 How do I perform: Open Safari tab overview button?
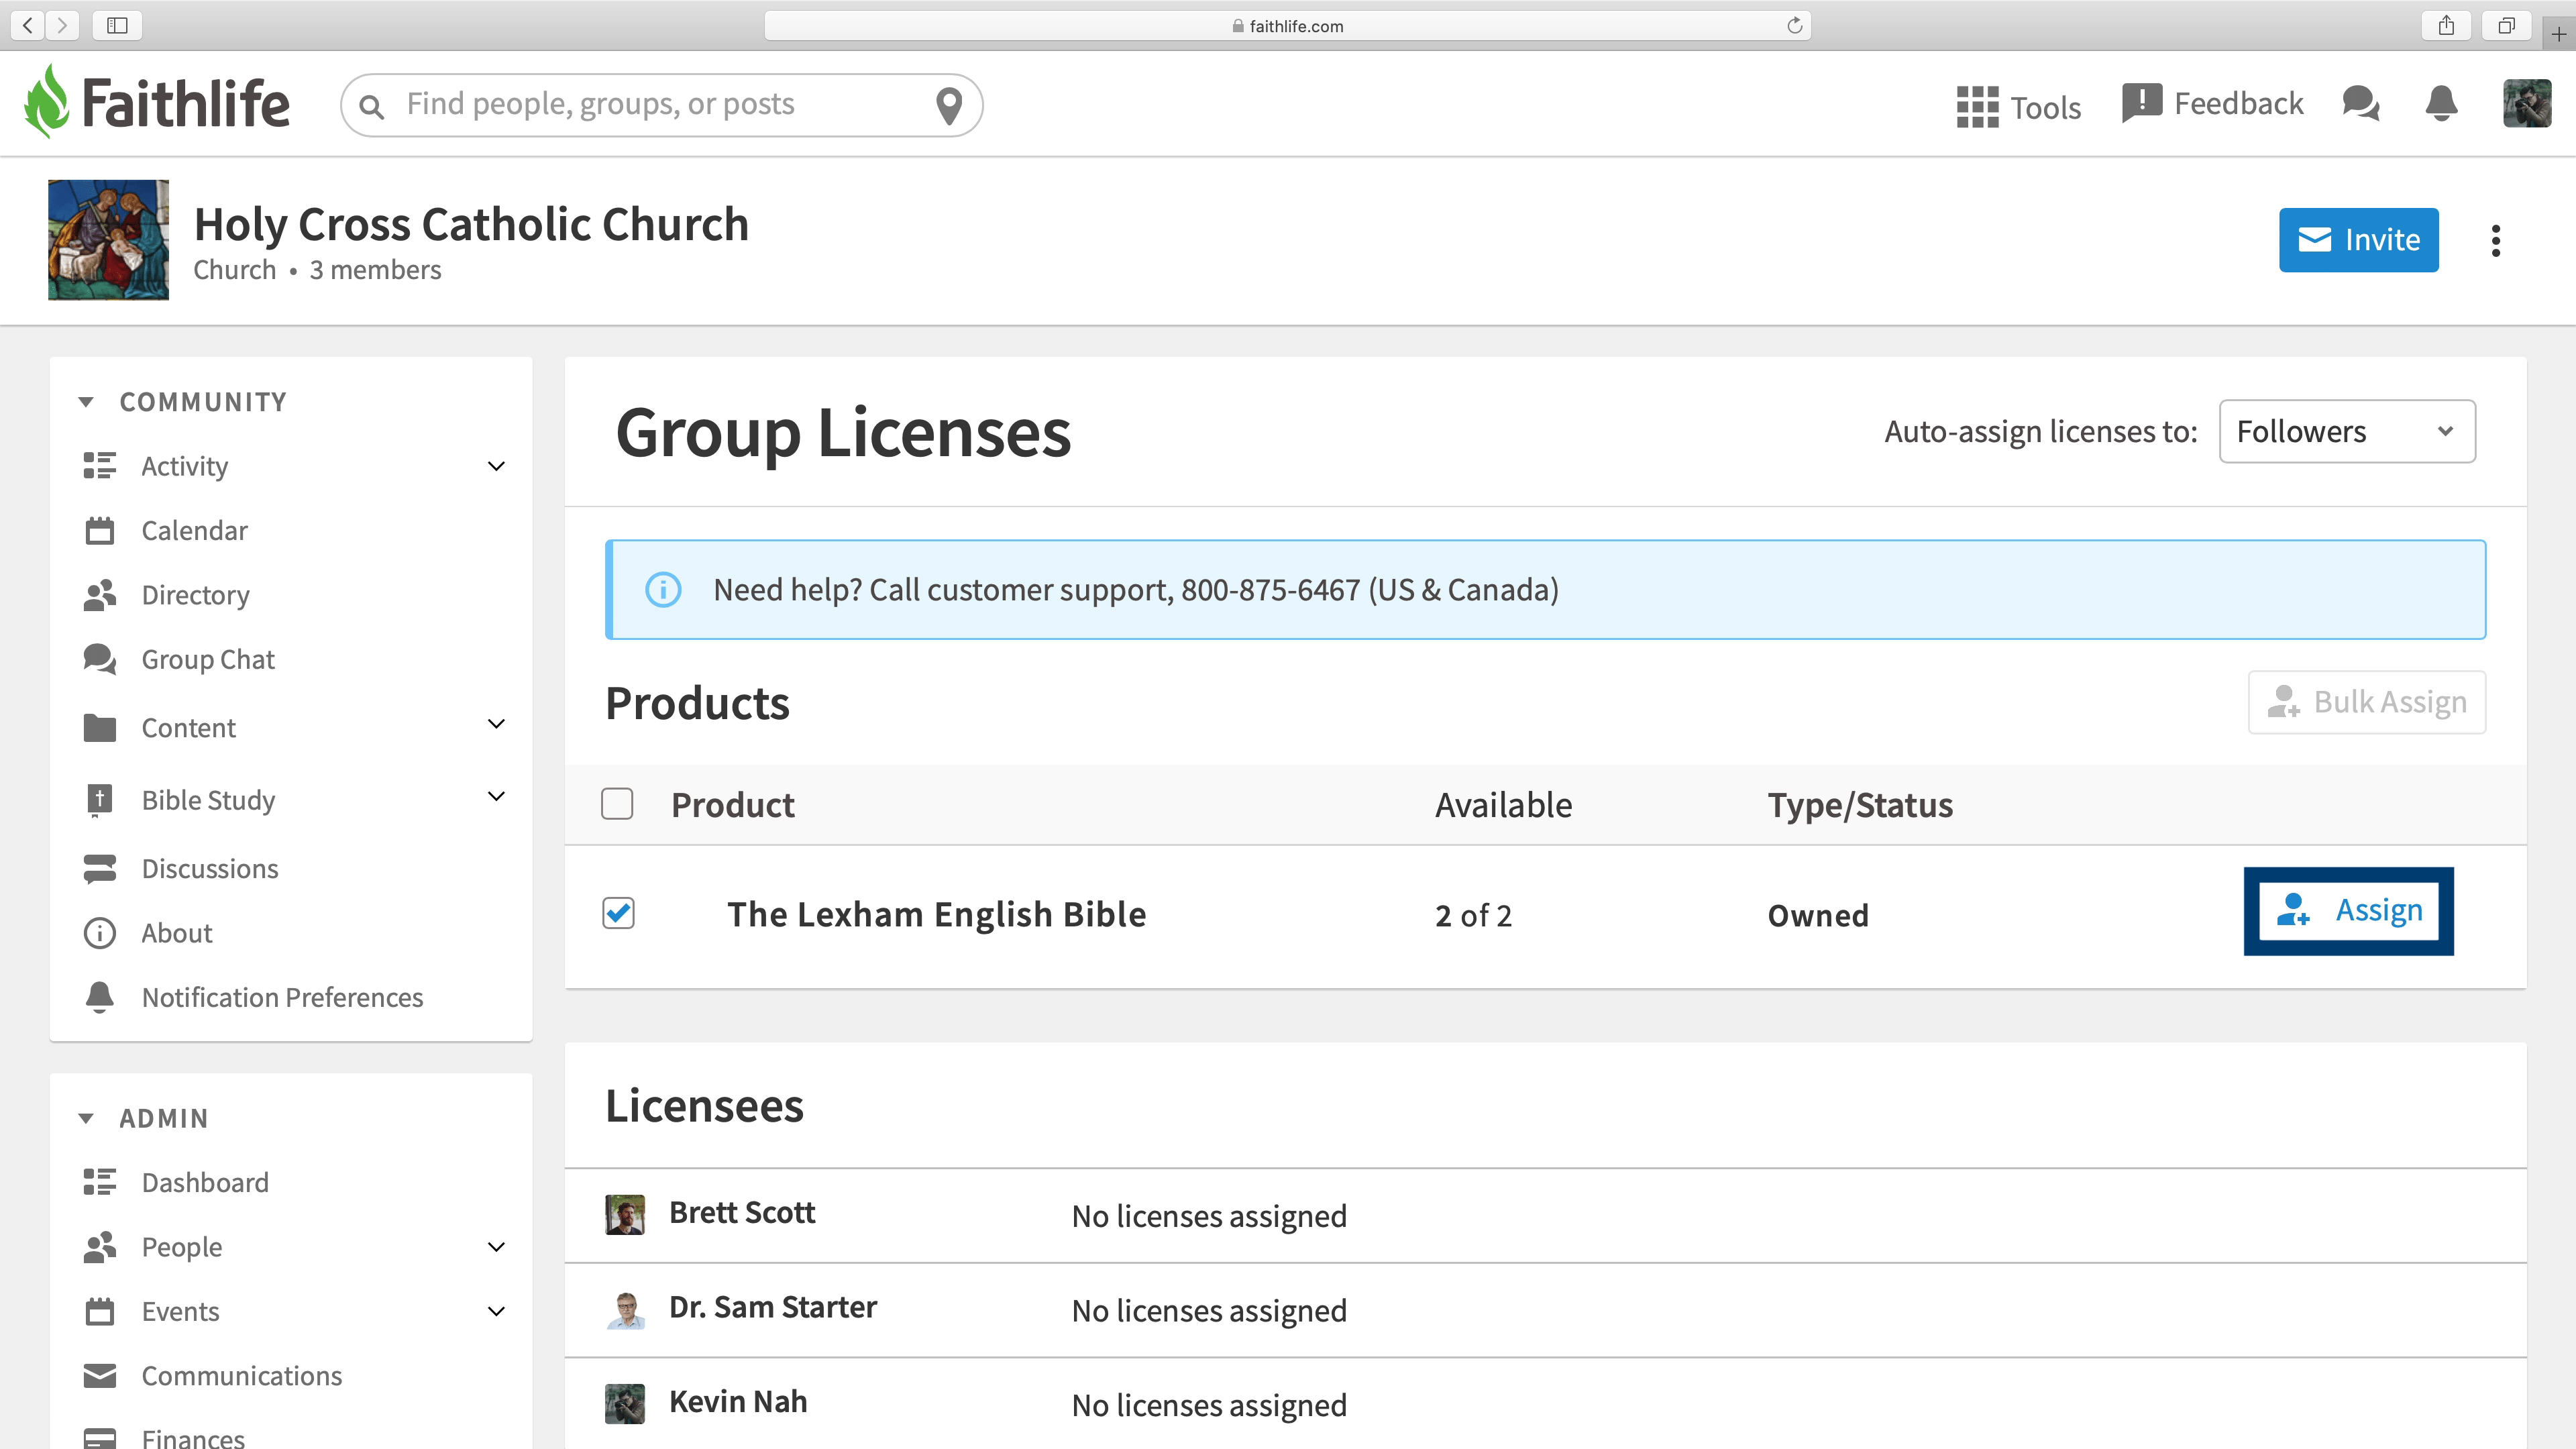tap(2506, 25)
